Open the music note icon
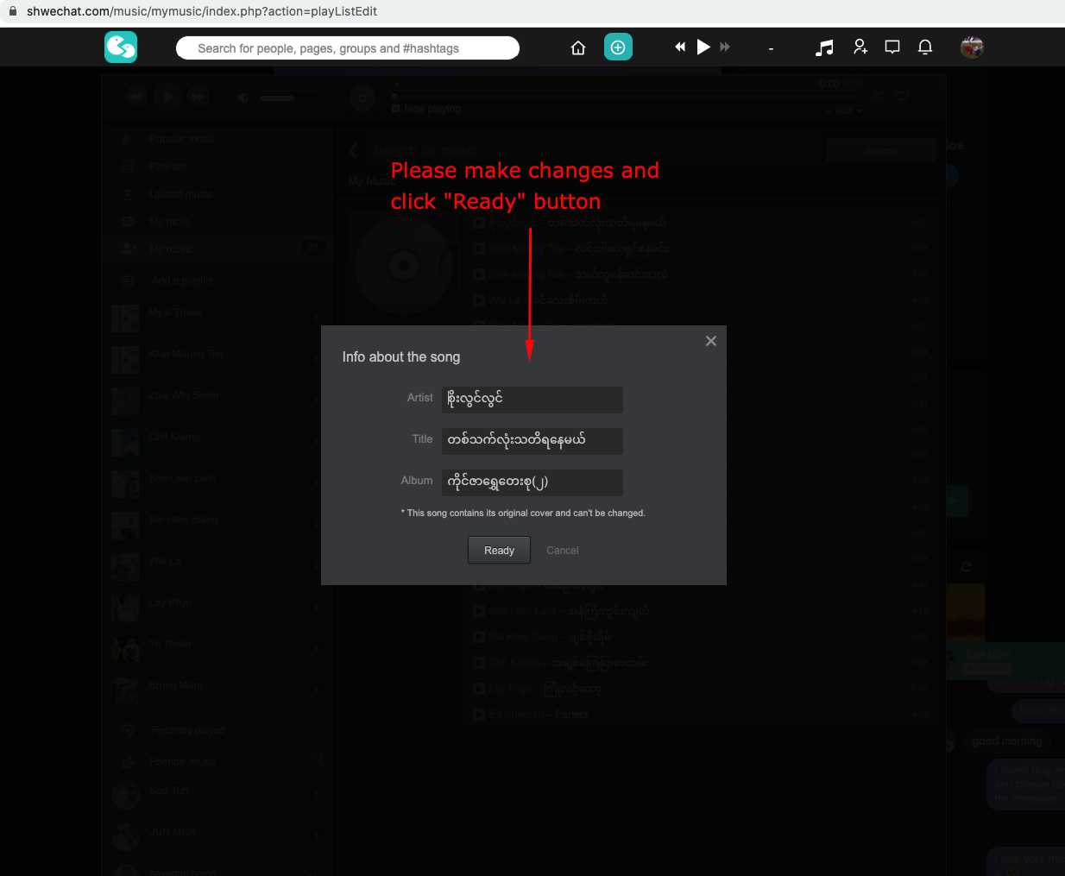This screenshot has width=1065, height=876. pos(825,47)
